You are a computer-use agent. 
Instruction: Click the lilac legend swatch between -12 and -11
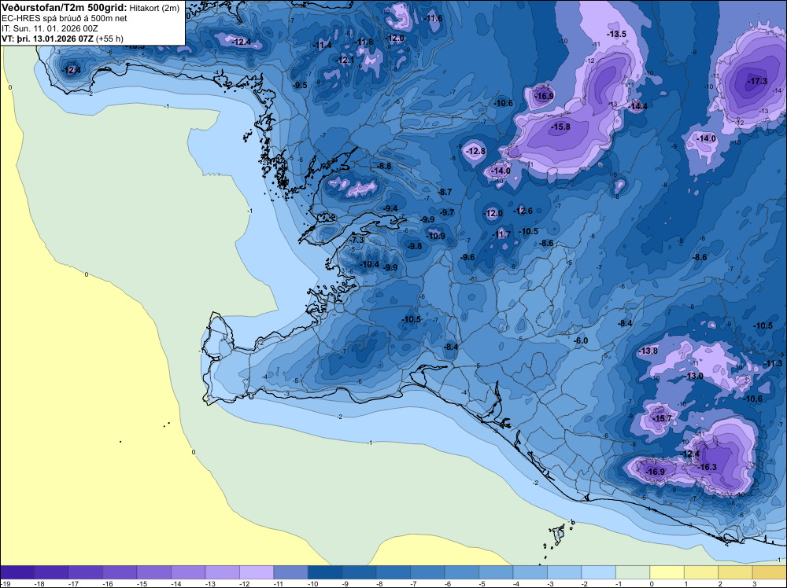[257, 572]
